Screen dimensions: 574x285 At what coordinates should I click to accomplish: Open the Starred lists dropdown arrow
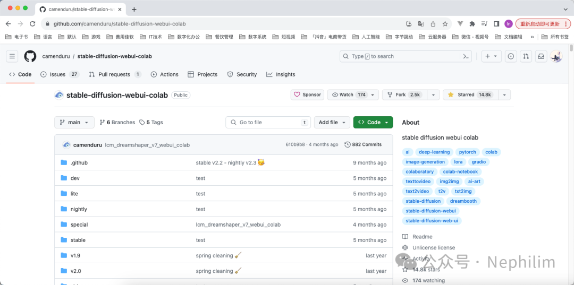click(x=504, y=94)
